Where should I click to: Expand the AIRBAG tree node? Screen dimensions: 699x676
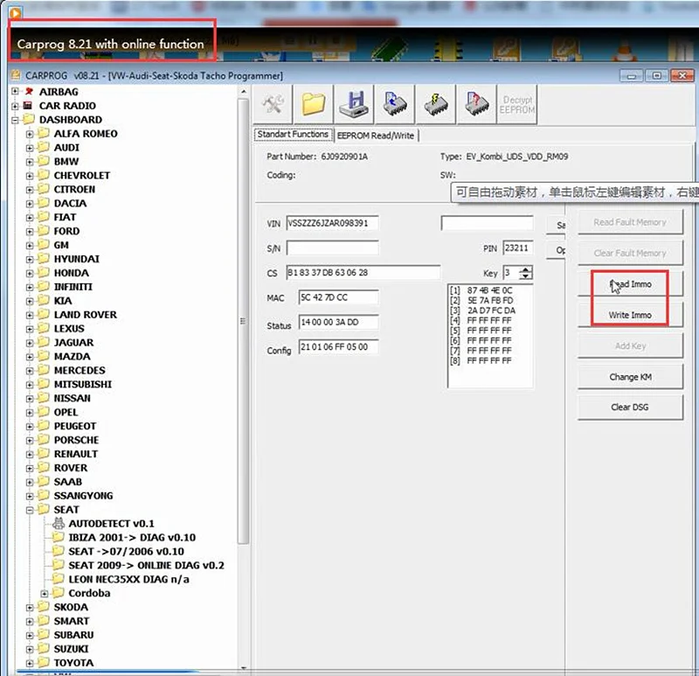(x=15, y=92)
